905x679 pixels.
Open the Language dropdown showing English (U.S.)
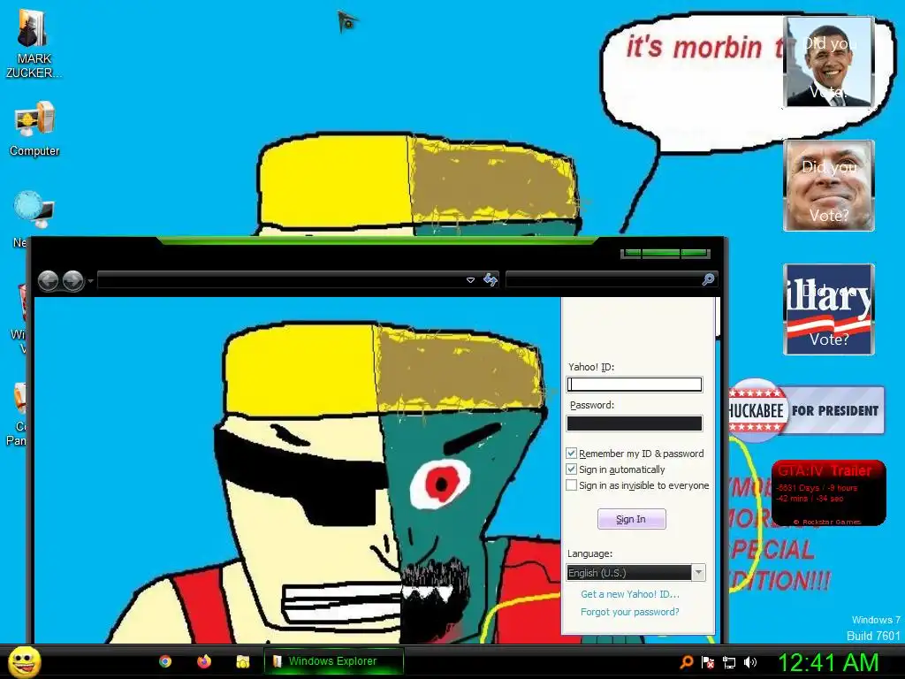click(636, 573)
